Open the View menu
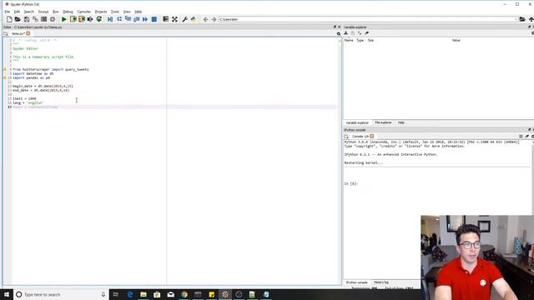Image resolution: width=534 pixels, height=300 pixels. (127, 12)
